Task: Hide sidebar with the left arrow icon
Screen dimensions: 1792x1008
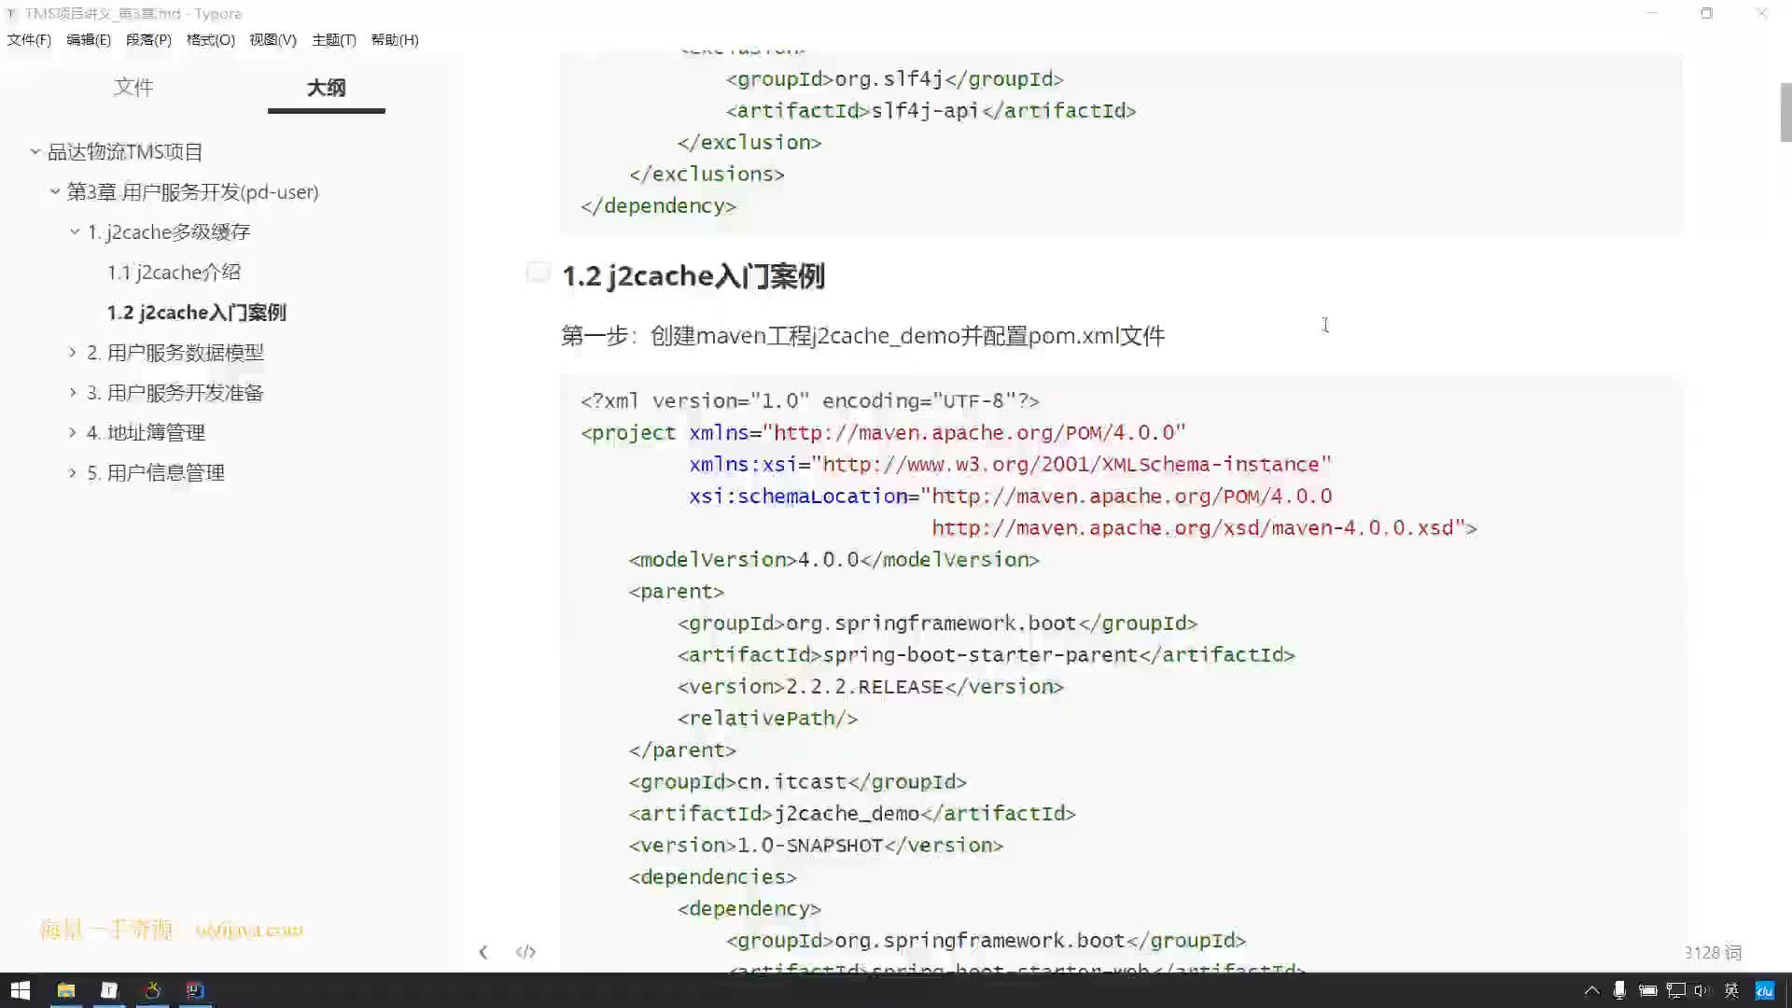Action: pos(483,952)
